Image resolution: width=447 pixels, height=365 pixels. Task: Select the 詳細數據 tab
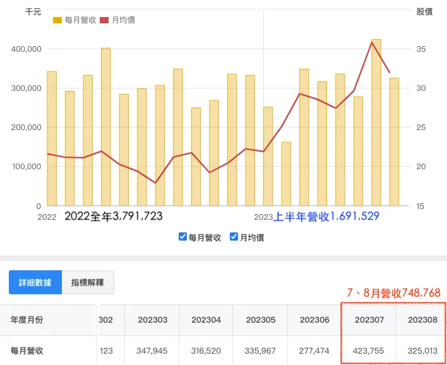[x=35, y=282]
